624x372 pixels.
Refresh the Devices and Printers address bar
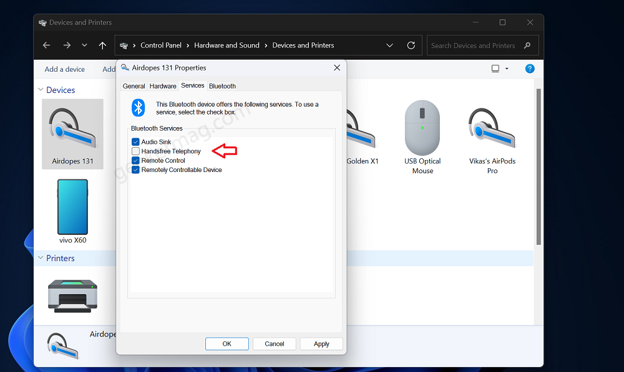(411, 45)
